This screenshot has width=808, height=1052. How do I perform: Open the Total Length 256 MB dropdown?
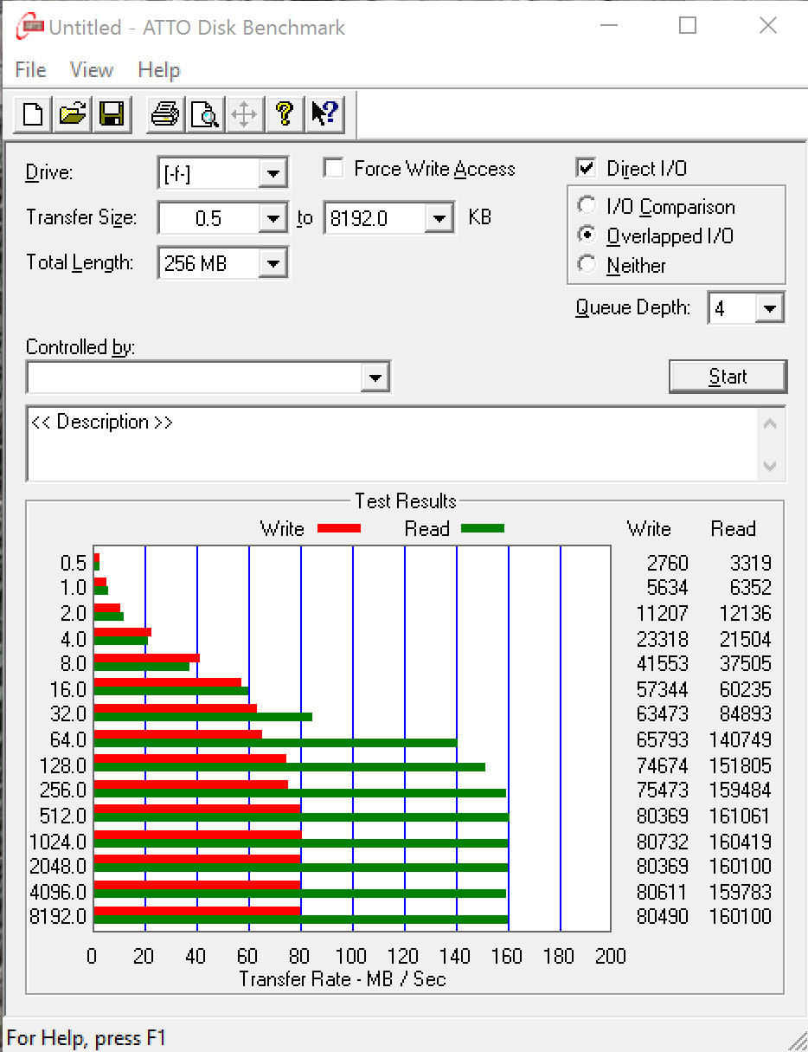[x=273, y=263]
